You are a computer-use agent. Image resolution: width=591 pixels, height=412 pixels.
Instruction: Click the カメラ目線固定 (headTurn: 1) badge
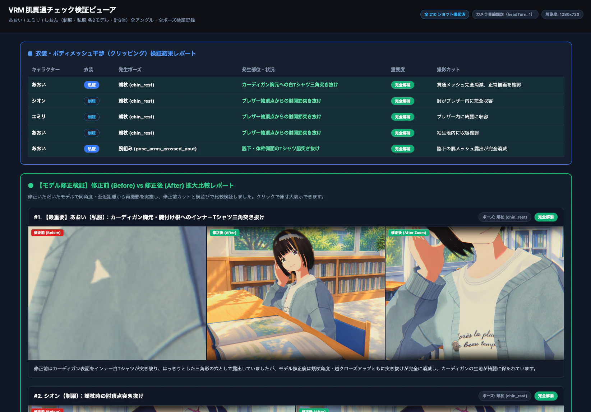tap(505, 14)
